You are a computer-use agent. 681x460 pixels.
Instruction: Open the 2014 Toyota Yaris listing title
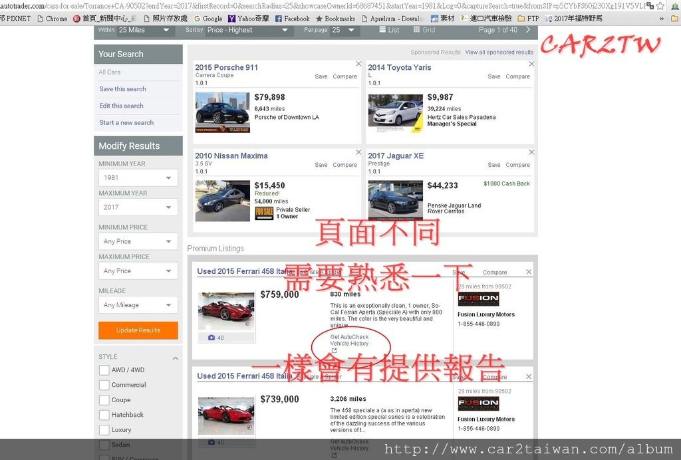coord(400,67)
